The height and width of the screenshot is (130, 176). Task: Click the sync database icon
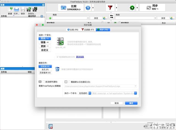click(61, 41)
